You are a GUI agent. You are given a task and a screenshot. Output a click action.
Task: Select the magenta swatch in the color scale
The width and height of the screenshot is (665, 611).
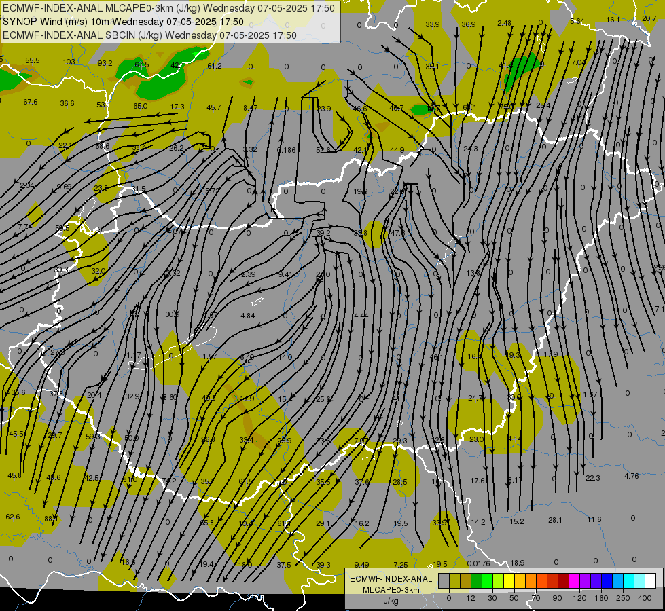coord(574,580)
